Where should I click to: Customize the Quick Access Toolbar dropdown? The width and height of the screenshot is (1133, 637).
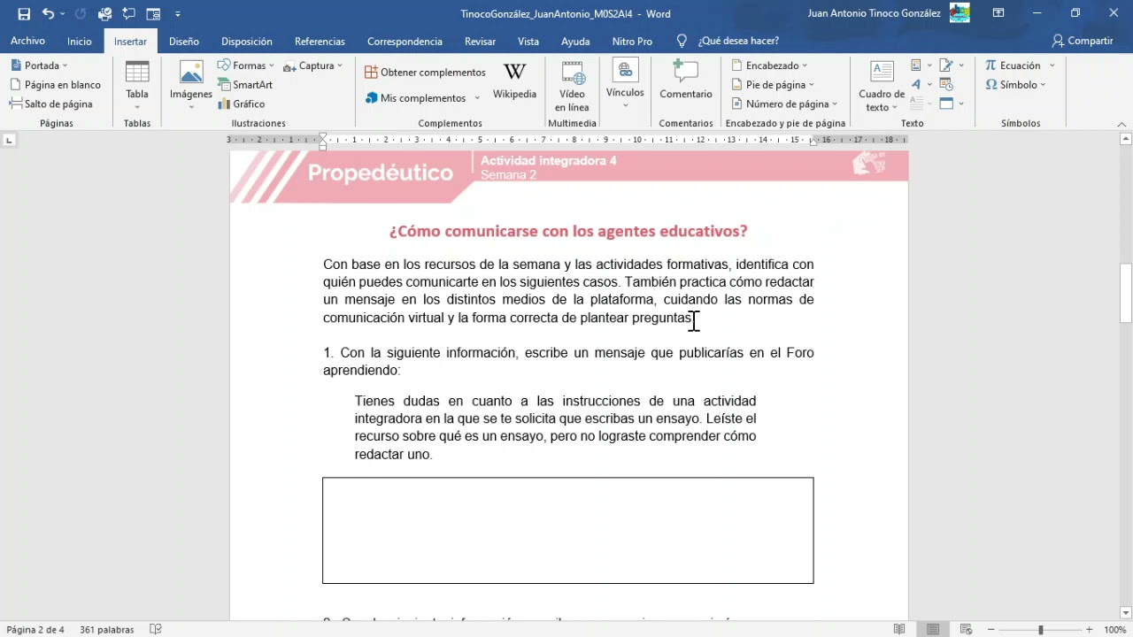click(178, 14)
